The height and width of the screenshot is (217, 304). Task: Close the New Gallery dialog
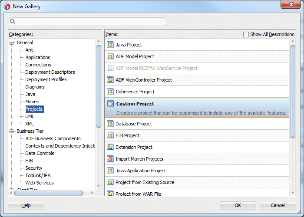tap(291, 4)
